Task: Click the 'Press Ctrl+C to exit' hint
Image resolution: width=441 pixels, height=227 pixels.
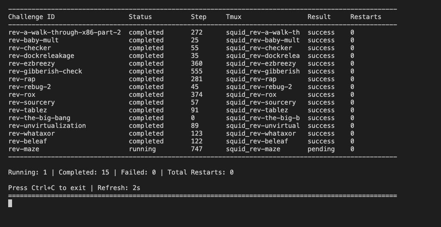Action: pos(47,188)
